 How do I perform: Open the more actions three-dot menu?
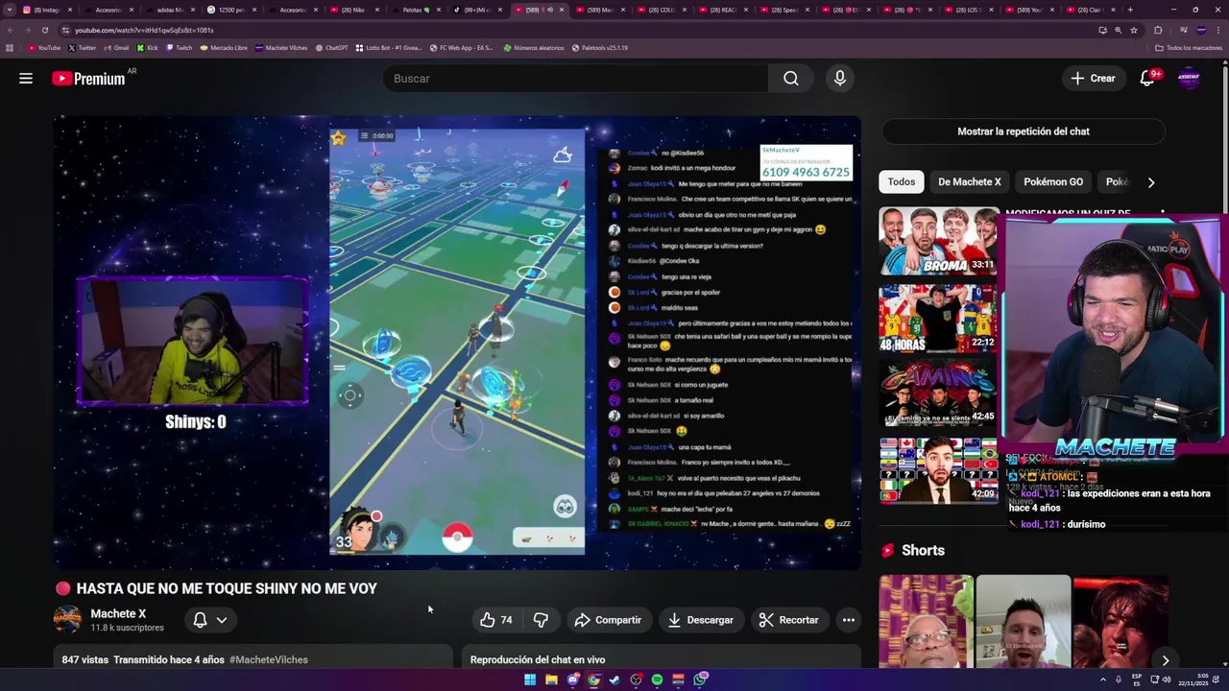849,620
